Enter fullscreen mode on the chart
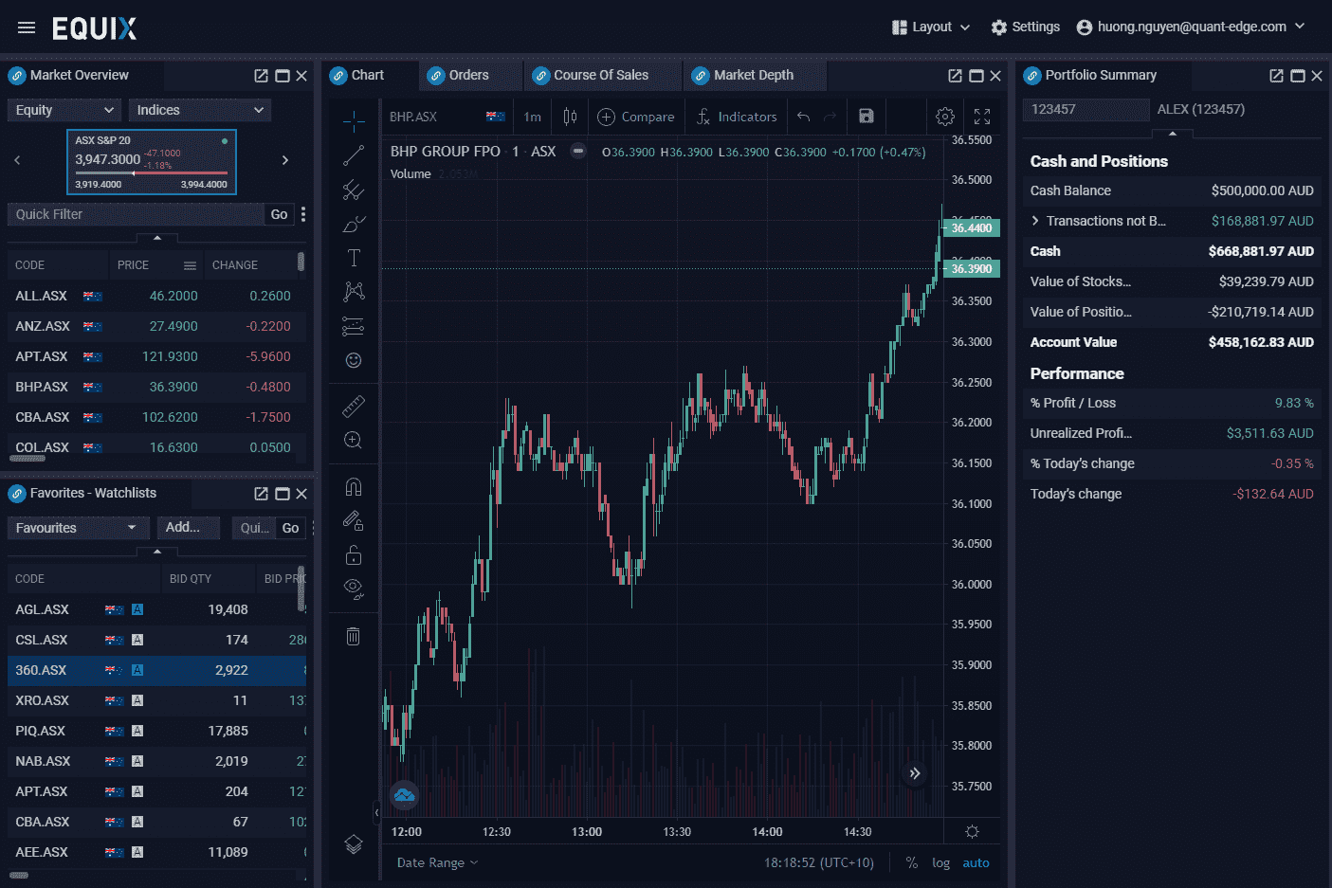The width and height of the screenshot is (1332, 888). coord(982,117)
